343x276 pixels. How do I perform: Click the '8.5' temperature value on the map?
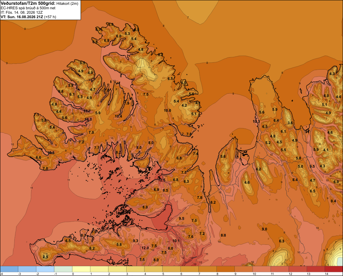click(x=165, y=190)
